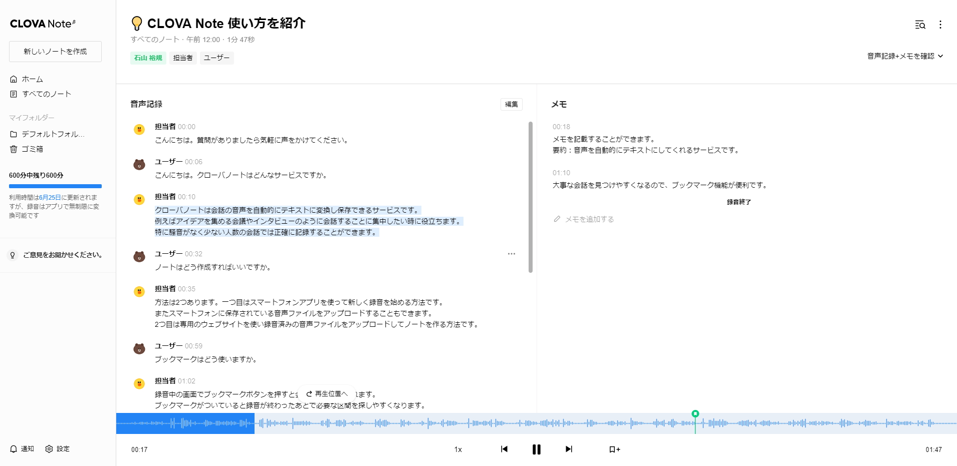
Task: Open the ホーム section
Action: pyautogui.click(x=32, y=79)
